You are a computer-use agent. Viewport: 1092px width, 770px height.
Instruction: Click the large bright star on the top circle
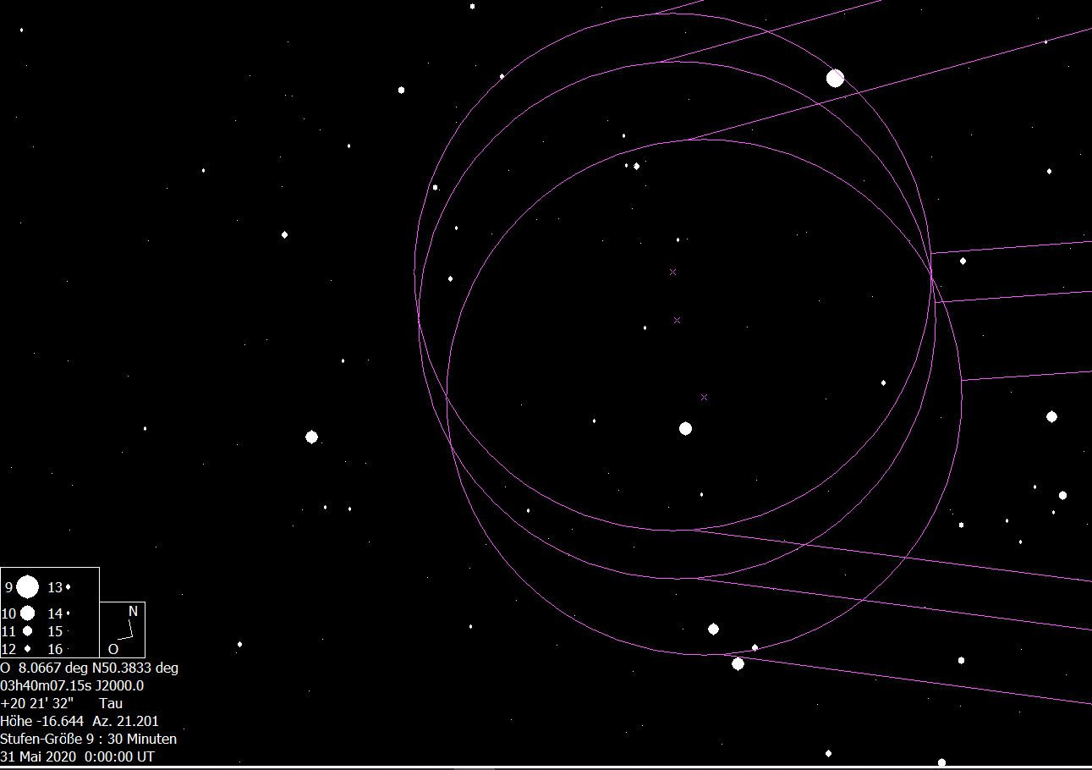click(835, 79)
